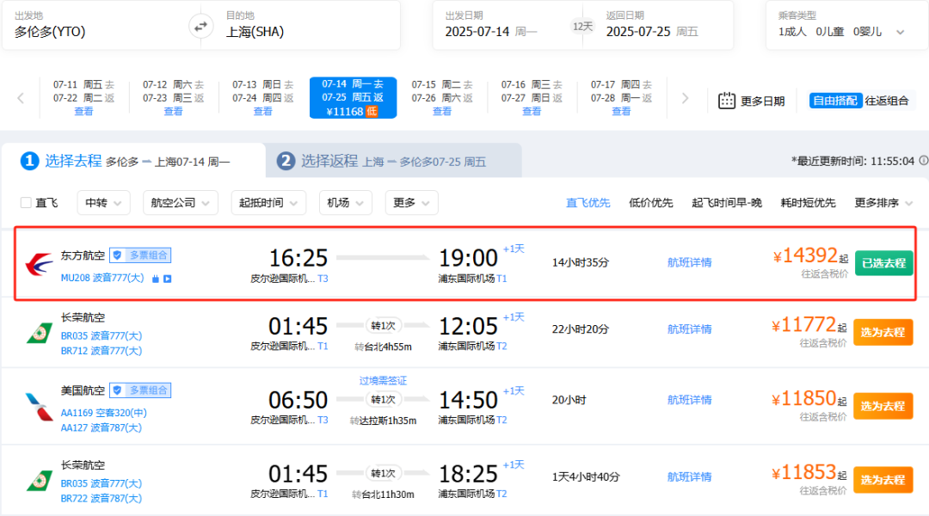The image size is (929, 516).
Task: Click the BR722 波音787(大) flight link
Action: point(102,498)
